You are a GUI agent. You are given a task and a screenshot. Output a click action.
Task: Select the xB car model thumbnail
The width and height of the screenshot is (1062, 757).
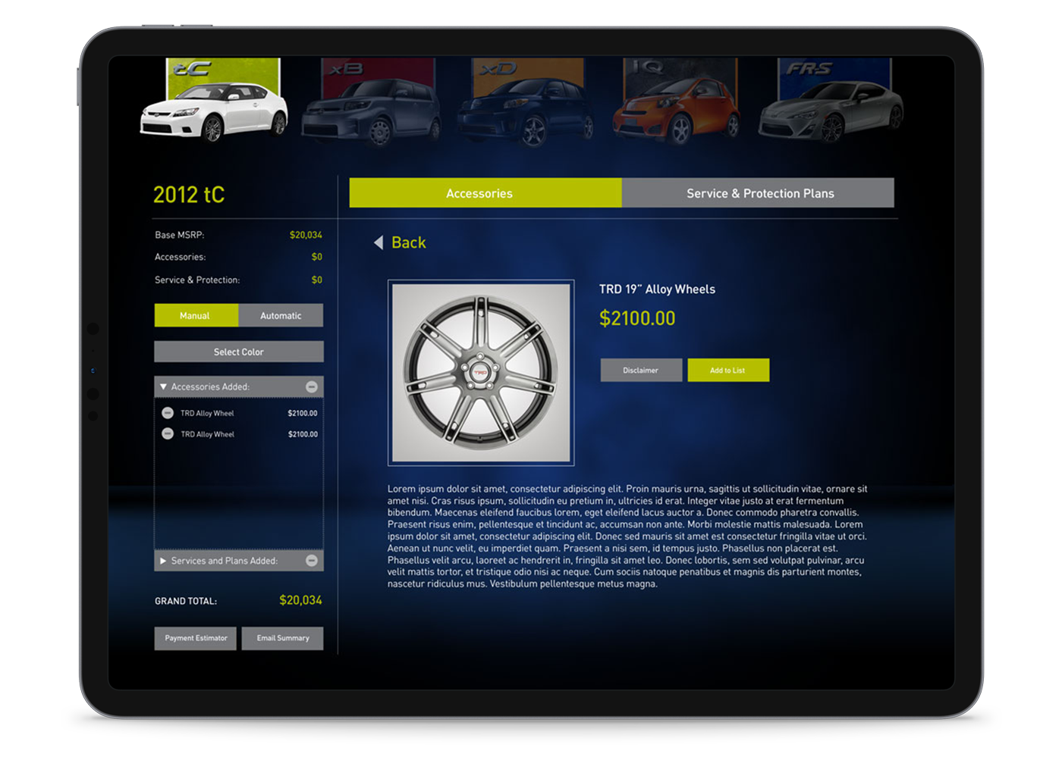372,102
